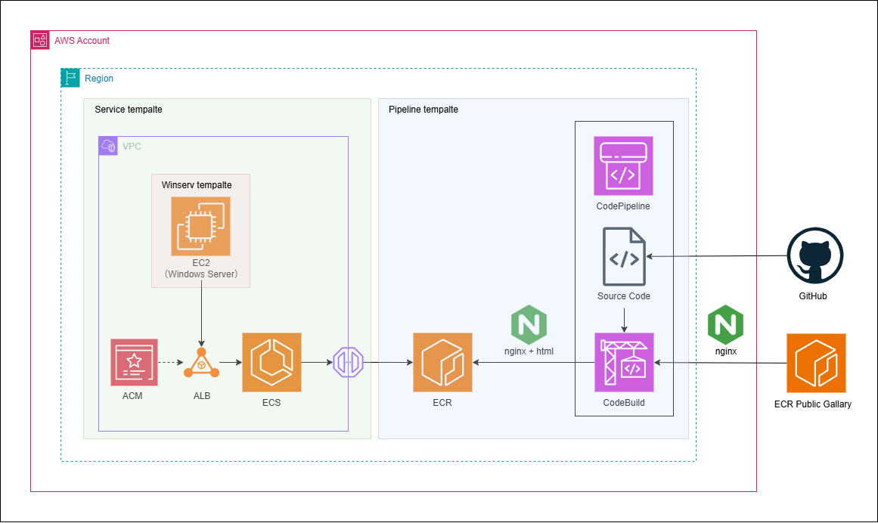
Task: Select the private ECR icon in Pipeline template
Action: pos(442,363)
